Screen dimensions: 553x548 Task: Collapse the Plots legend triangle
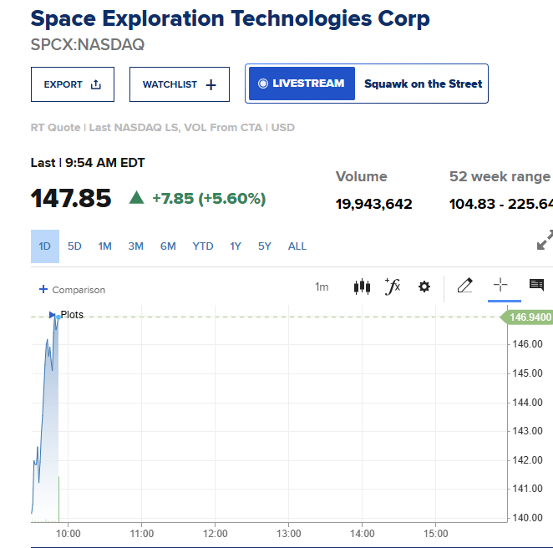tap(52, 315)
